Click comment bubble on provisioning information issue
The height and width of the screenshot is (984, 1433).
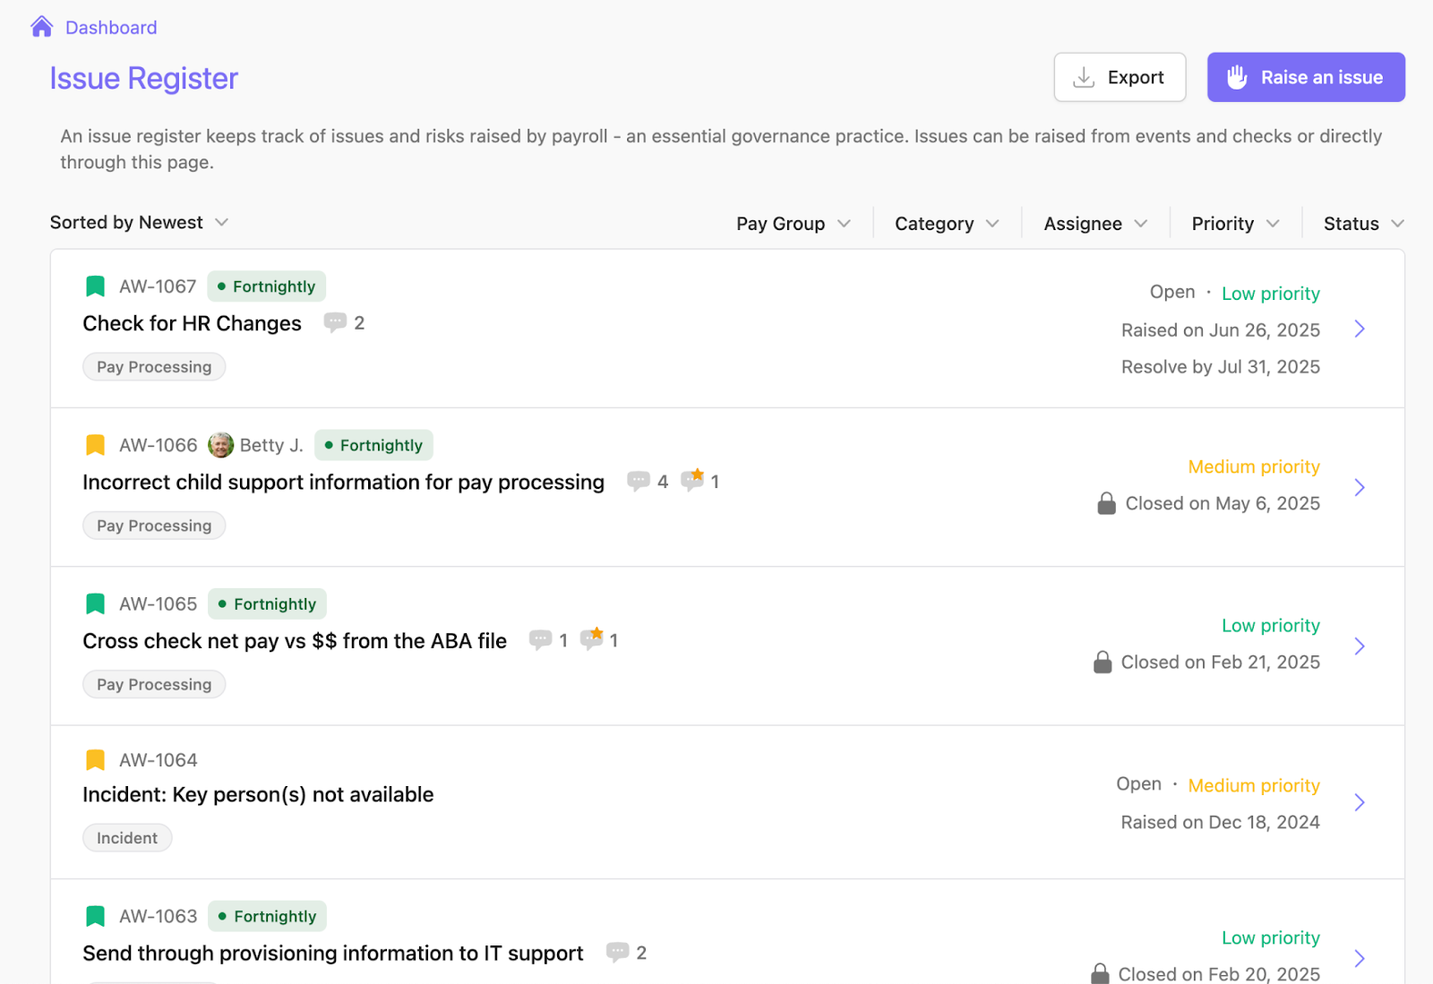617,952
